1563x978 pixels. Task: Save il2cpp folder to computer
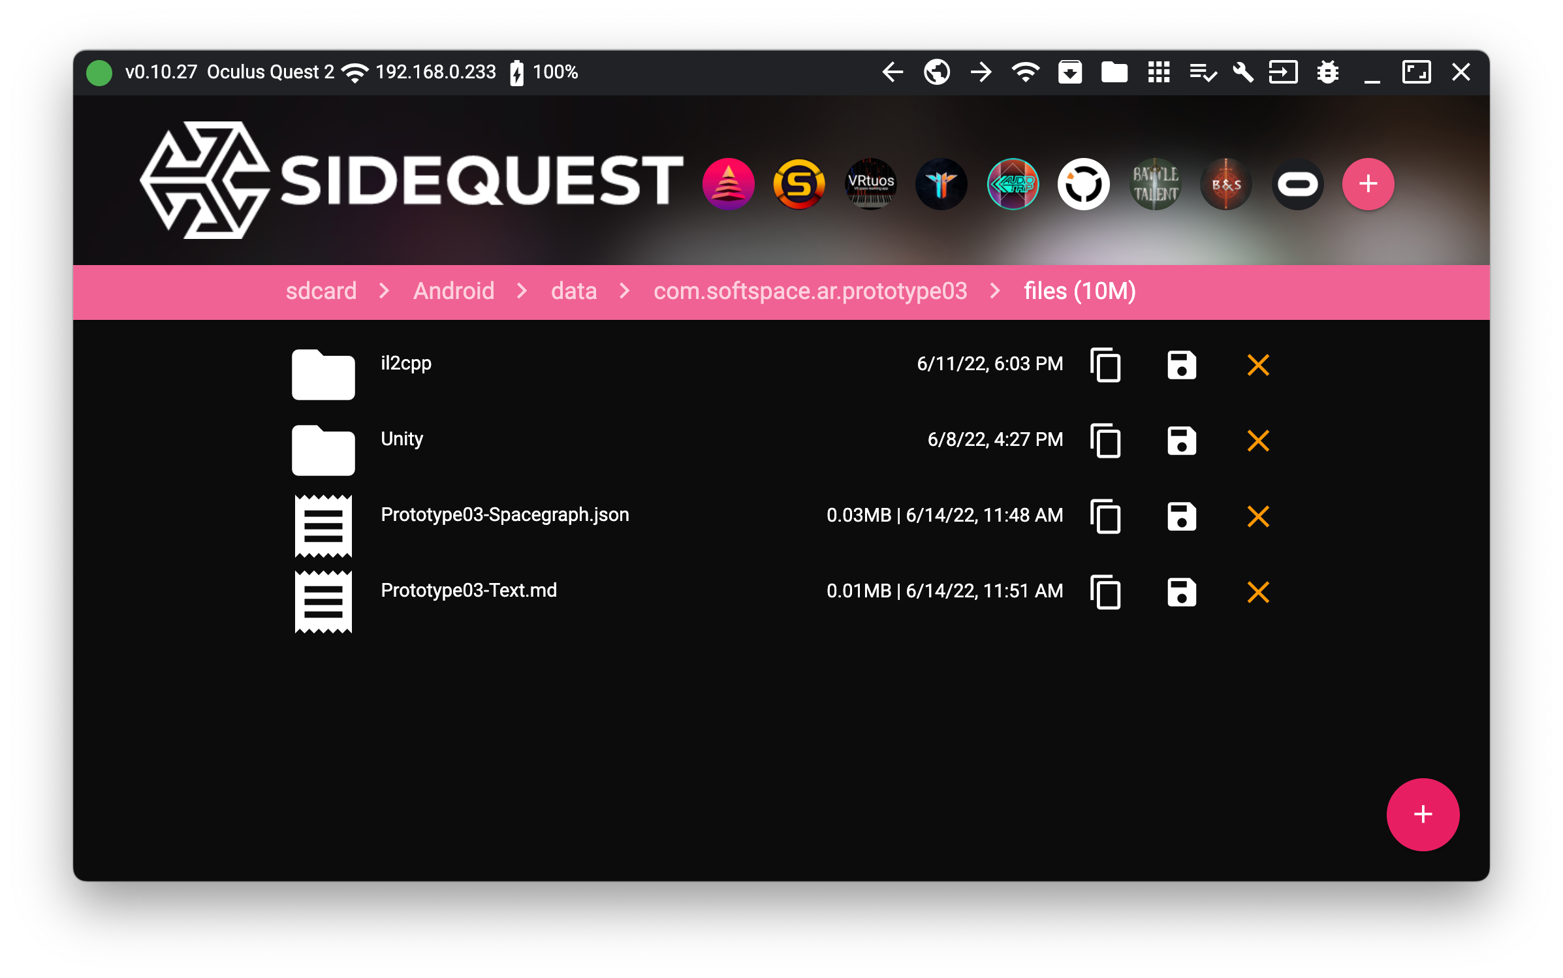tap(1182, 364)
